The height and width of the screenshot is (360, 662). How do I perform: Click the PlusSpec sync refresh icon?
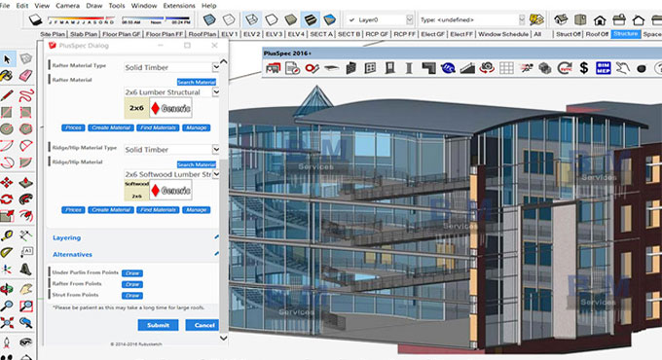click(565, 68)
